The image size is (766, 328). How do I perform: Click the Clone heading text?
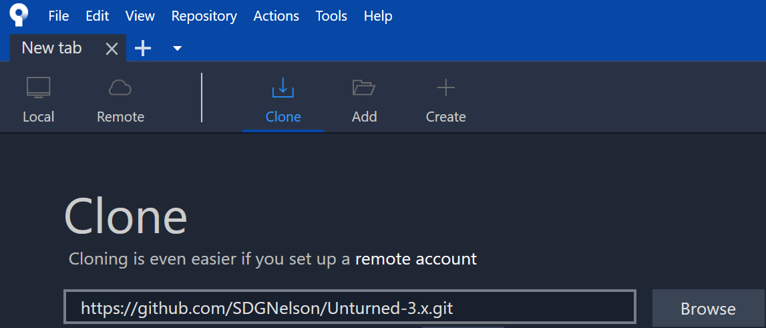126,216
